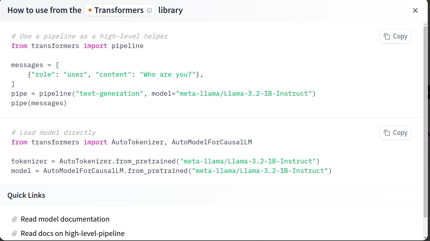
Task: Click the Quick Links heading
Action: (x=26, y=195)
